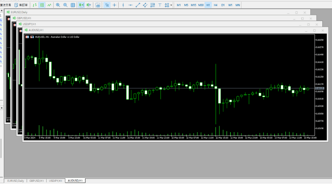Switch to line chart display
Screen dimensions: 332x184
(x=49, y=5)
